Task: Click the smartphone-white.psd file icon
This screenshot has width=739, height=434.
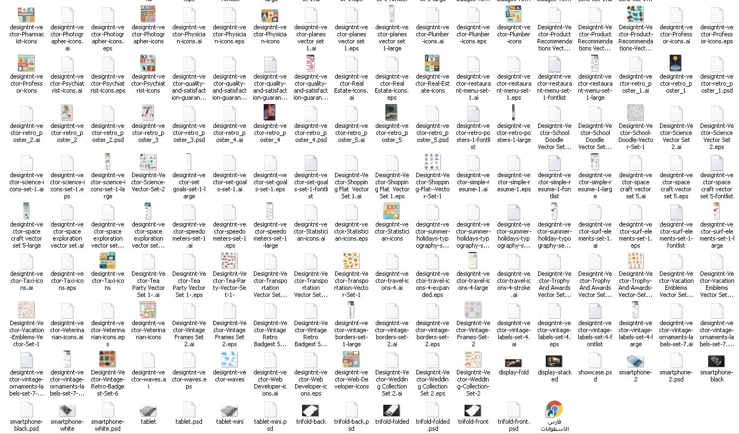Action: click(x=108, y=409)
